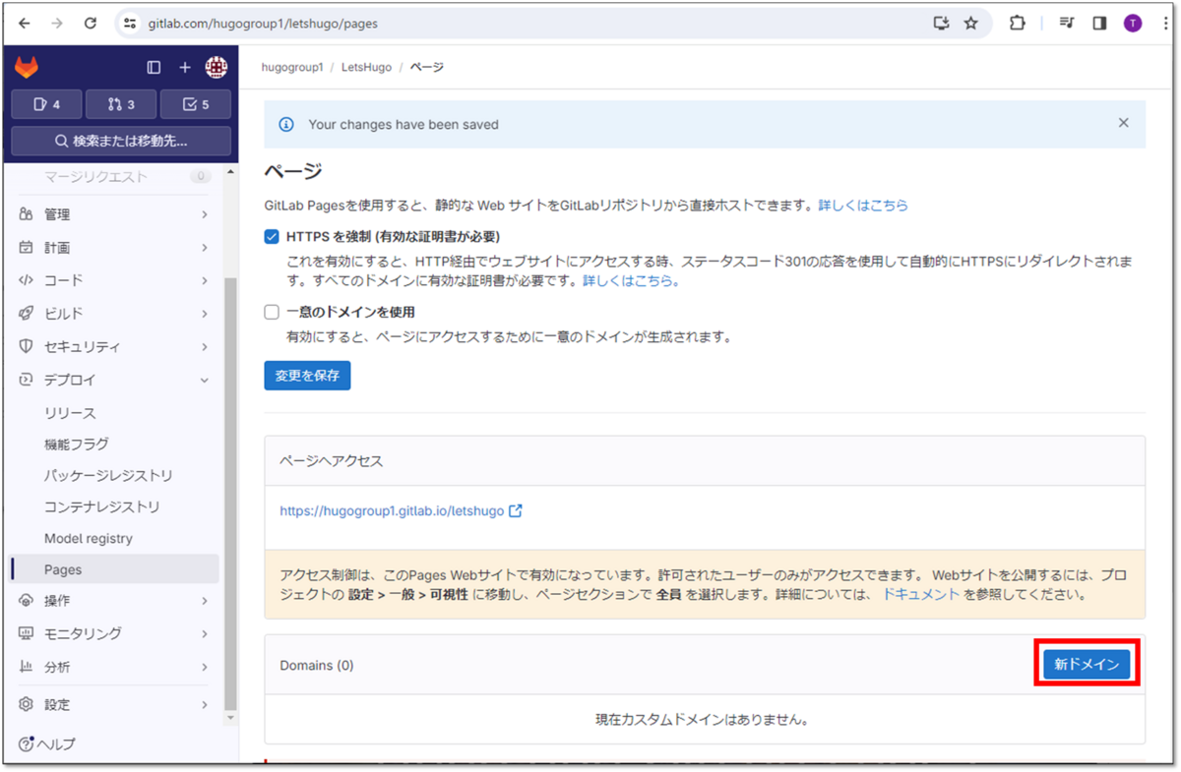Open merge requests counter showing 3
Image resolution: width=1181 pixels, height=772 pixels.
coord(121,104)
